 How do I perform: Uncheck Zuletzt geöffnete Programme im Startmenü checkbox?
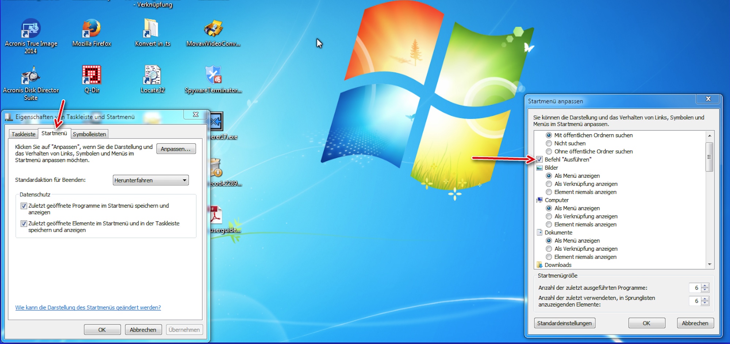point(24,206)
